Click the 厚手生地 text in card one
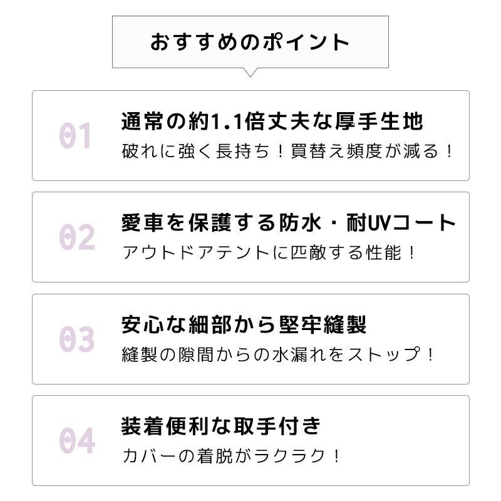 pos(380,121)
